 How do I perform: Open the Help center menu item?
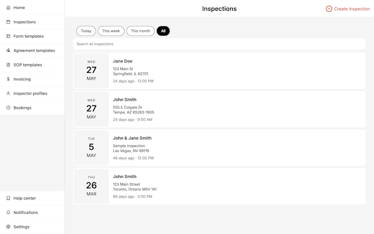(32, 198)
